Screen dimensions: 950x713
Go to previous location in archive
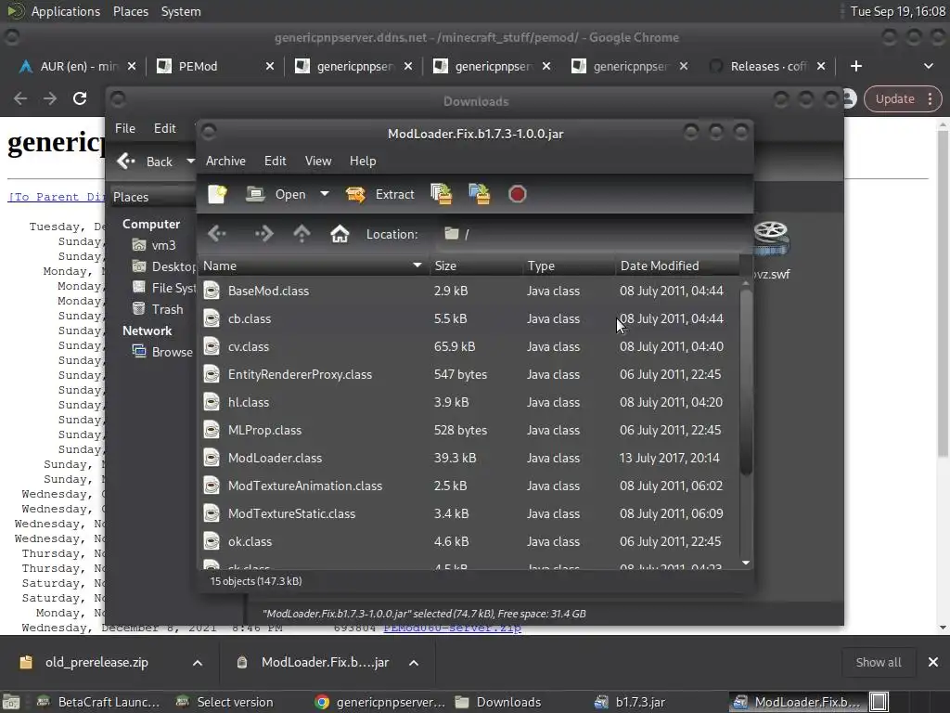[x=217, y=234]
